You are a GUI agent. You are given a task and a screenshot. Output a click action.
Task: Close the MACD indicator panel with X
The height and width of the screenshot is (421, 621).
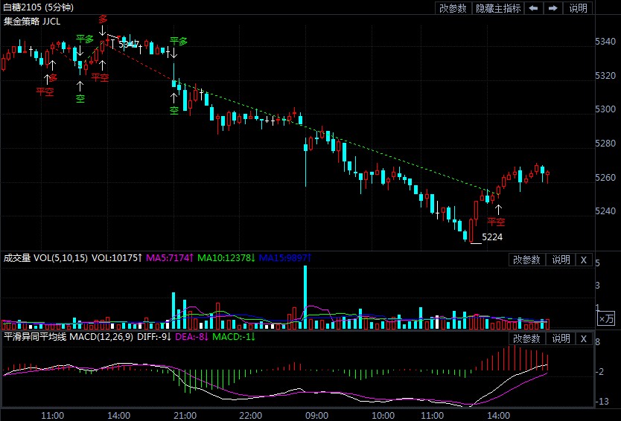click(x=584, y=338)
